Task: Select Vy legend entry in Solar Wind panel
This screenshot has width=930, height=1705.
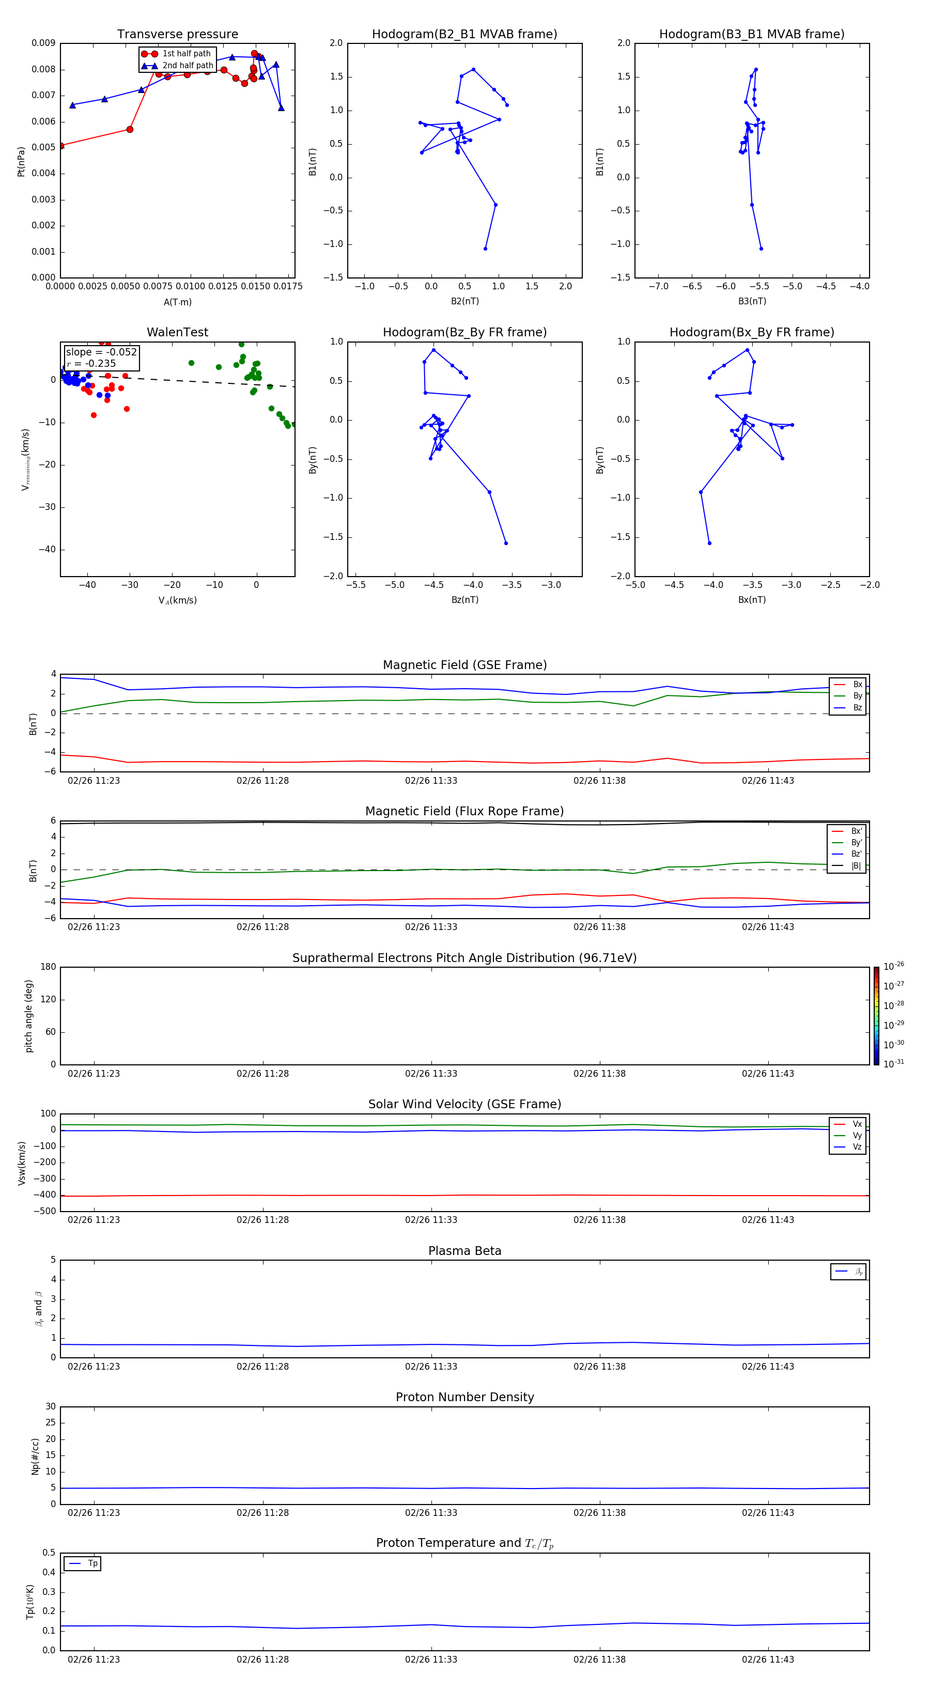Action: pos(848,1136)
